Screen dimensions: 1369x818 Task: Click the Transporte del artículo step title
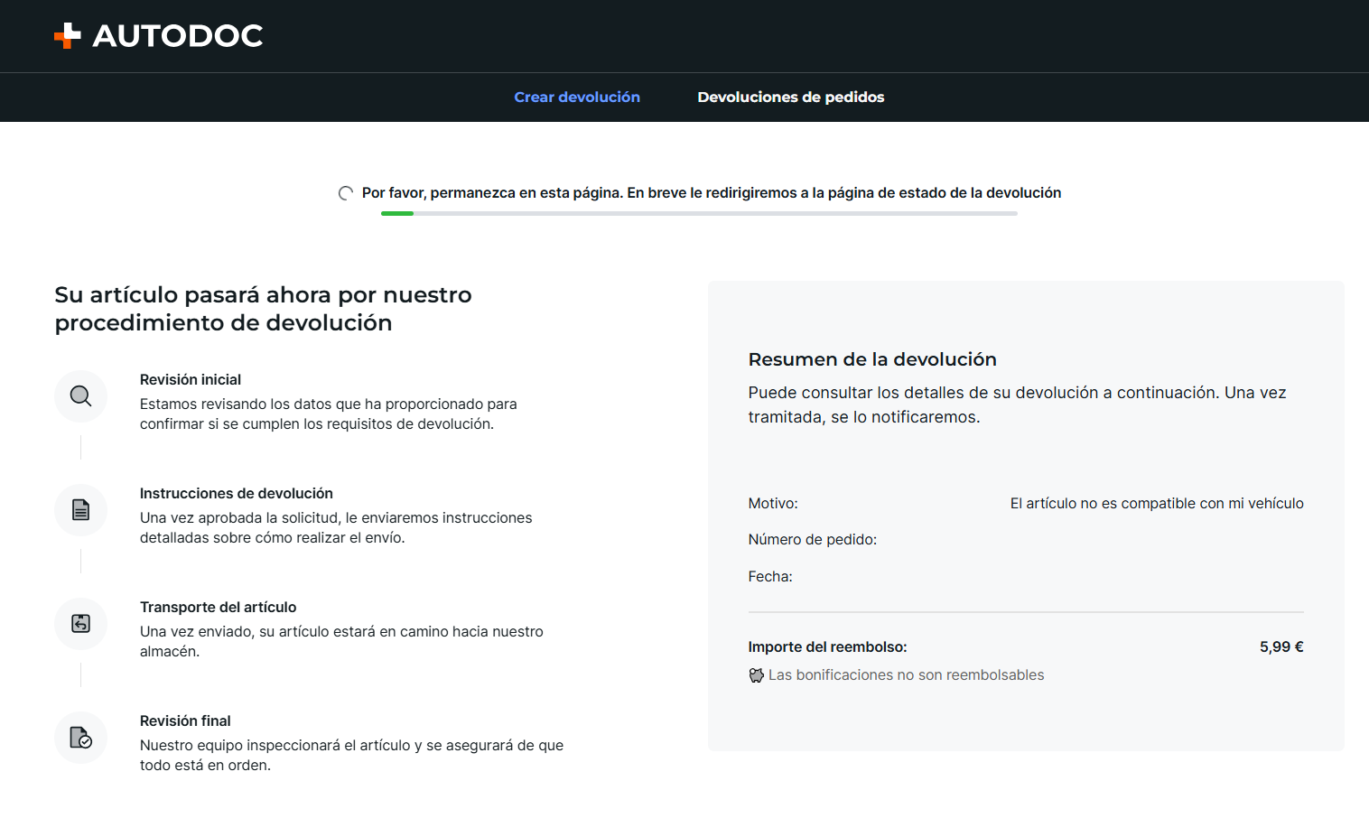pos(219,608)
